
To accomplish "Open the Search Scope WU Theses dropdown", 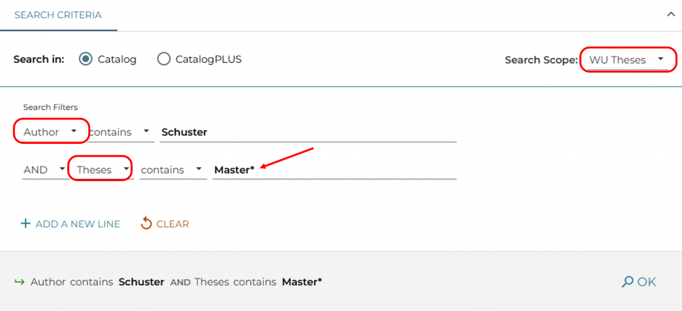I will coord(627,60).
